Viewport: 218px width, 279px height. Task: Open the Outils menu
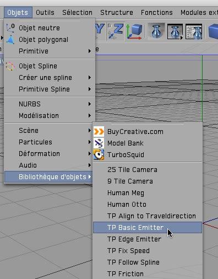pyautogui.click(x=45, y=13)
